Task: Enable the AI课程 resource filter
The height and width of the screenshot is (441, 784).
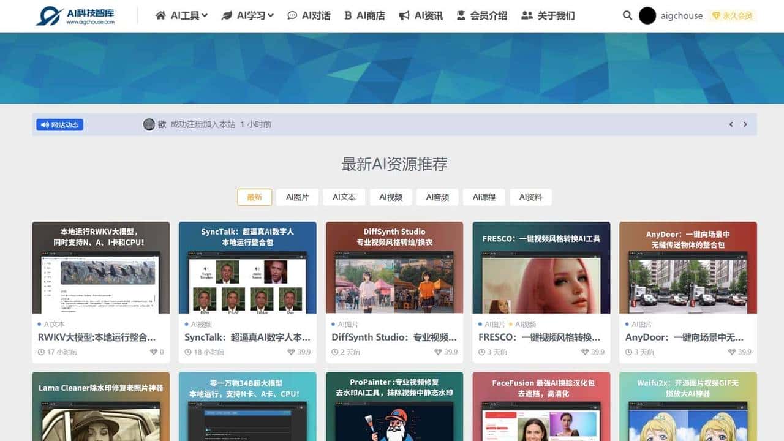Action: tap(484, 197)
